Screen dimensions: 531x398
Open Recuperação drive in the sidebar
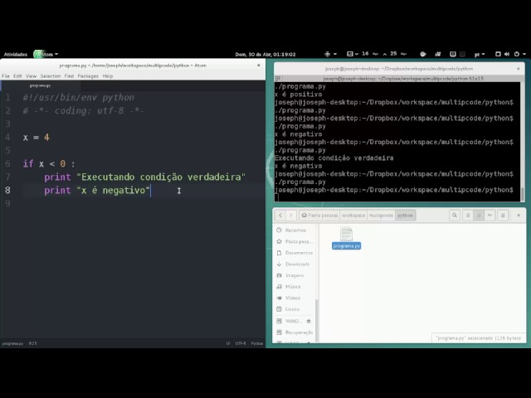tap(294, 332)
